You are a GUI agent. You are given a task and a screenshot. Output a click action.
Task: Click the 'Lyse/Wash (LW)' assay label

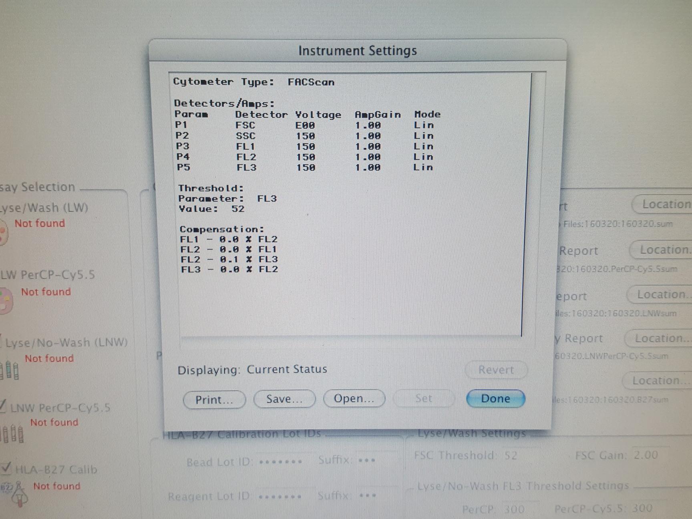(x=44, y=208)
